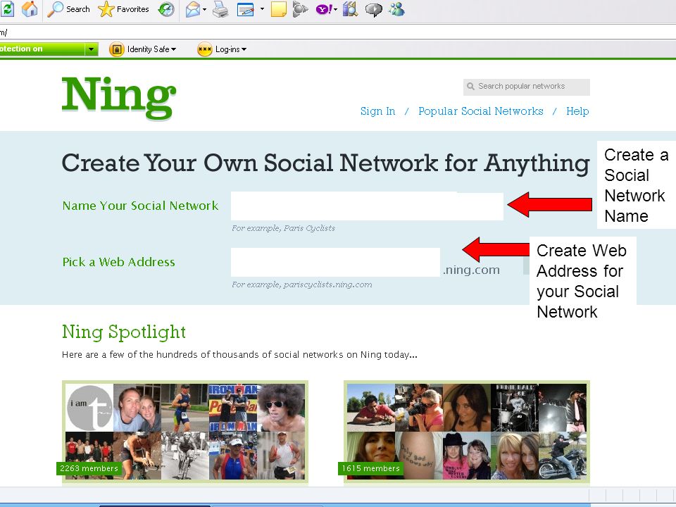Click the Log-ins key icon
Image resolution: width=676 pixels, height=507 pixels.
pos(205,49)
